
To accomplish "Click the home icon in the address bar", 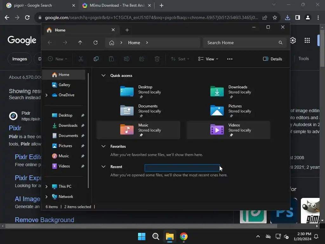I will (112, 43).
